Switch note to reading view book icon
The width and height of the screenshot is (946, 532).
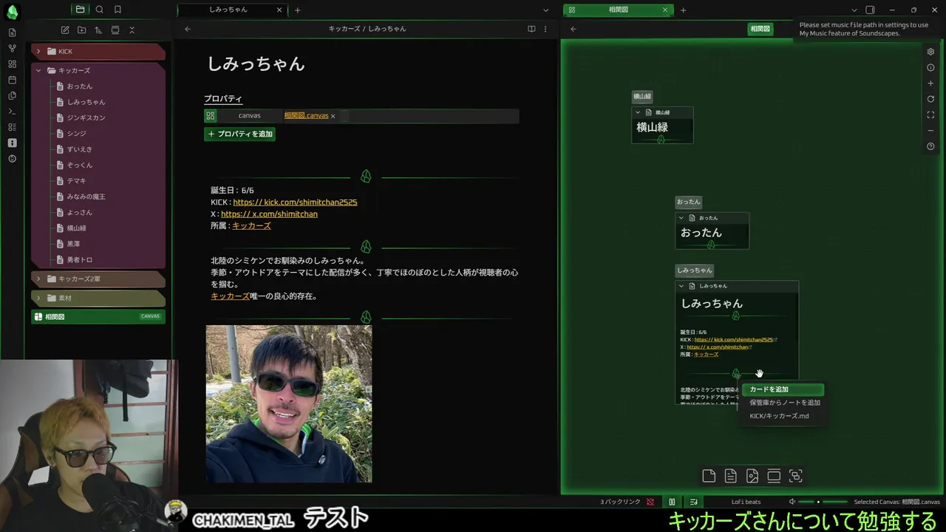pyautogui.click(x=531, y=29)
